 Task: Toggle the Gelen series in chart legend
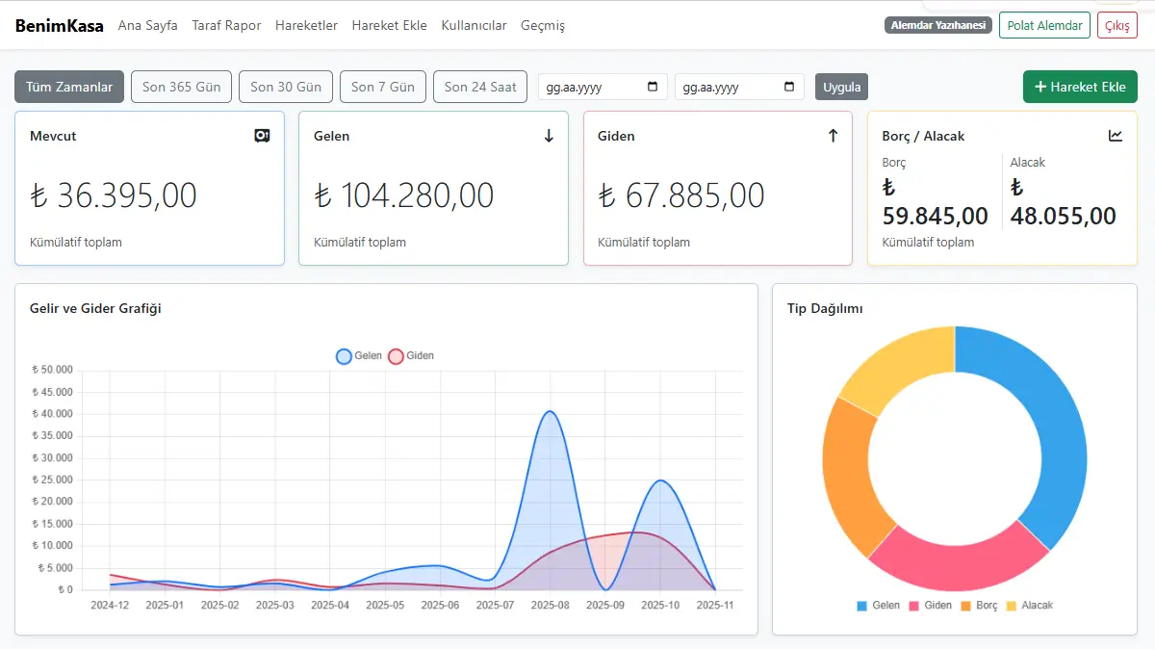[x=359, y=356]
